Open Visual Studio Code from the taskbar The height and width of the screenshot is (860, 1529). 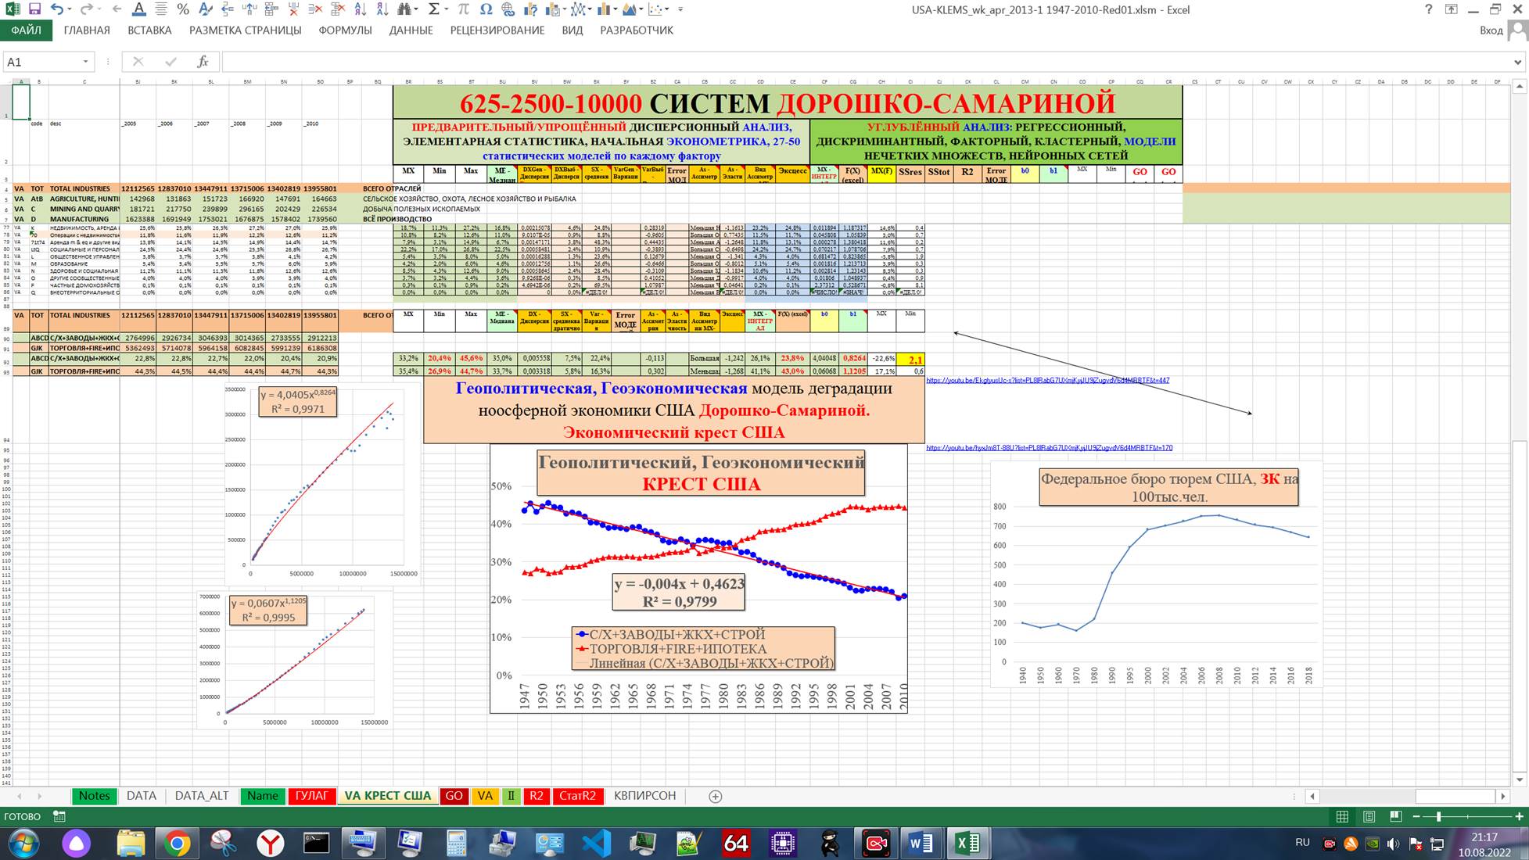coord(596,843)
